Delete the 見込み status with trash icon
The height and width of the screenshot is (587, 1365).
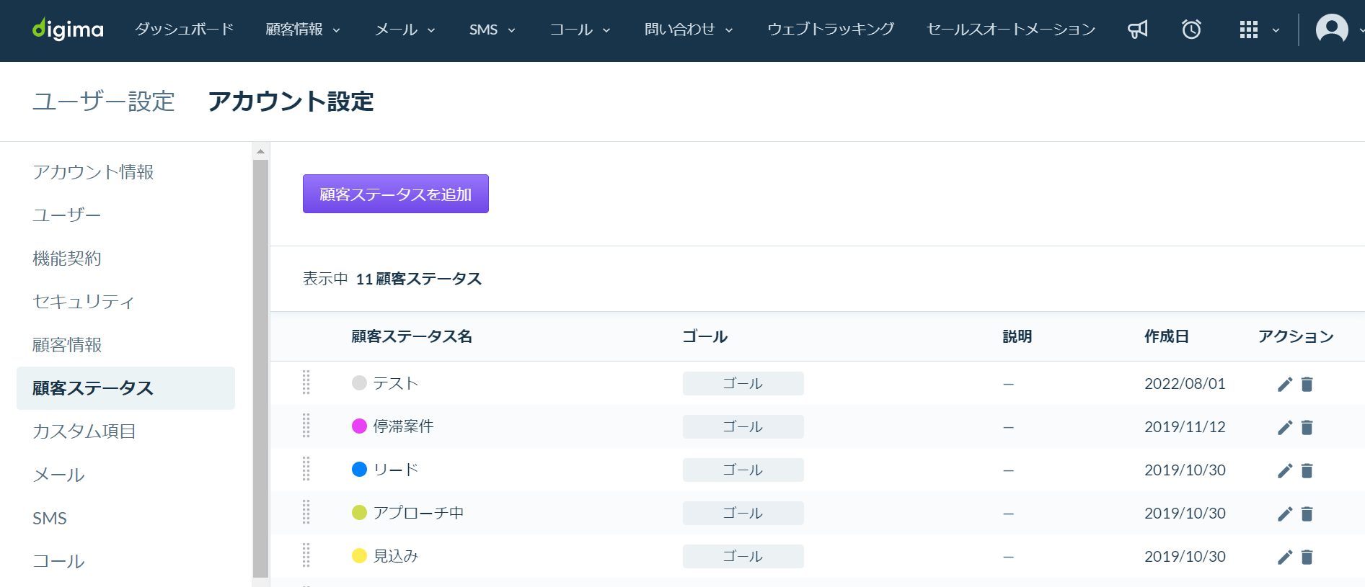(1307, 557)
